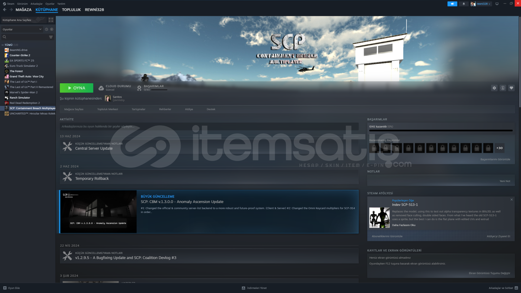Go to MAĞAZA tab

tap(23, 9)
